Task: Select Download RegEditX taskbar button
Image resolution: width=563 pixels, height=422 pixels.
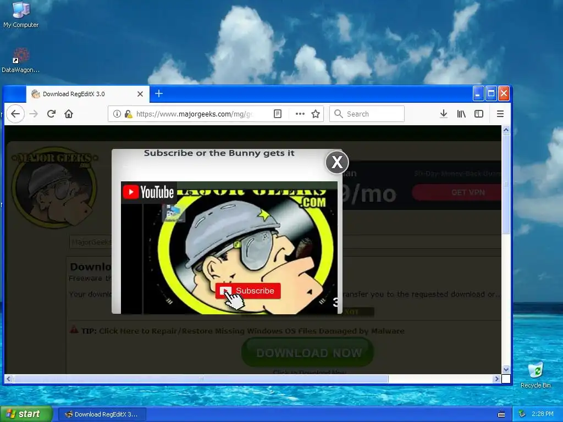Action: [102, 414]
